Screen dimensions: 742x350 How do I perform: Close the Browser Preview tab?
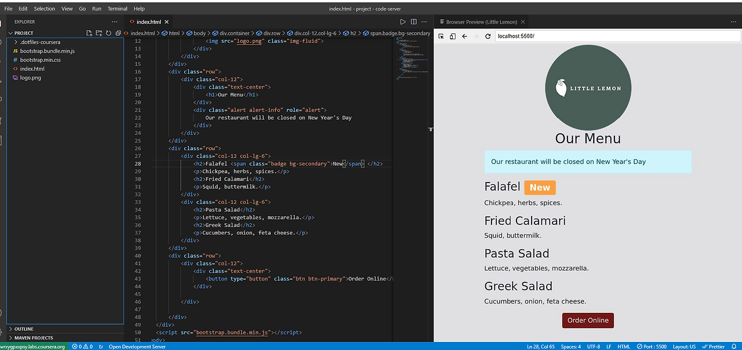[522, 22]
